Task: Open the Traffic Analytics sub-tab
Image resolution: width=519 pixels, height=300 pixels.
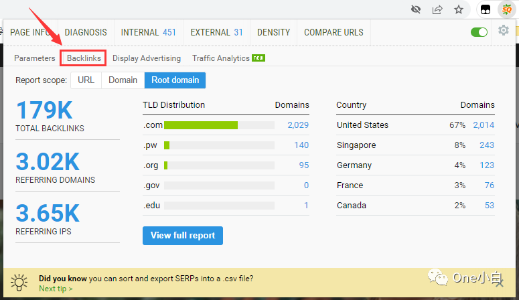Action: coord(221,58)
